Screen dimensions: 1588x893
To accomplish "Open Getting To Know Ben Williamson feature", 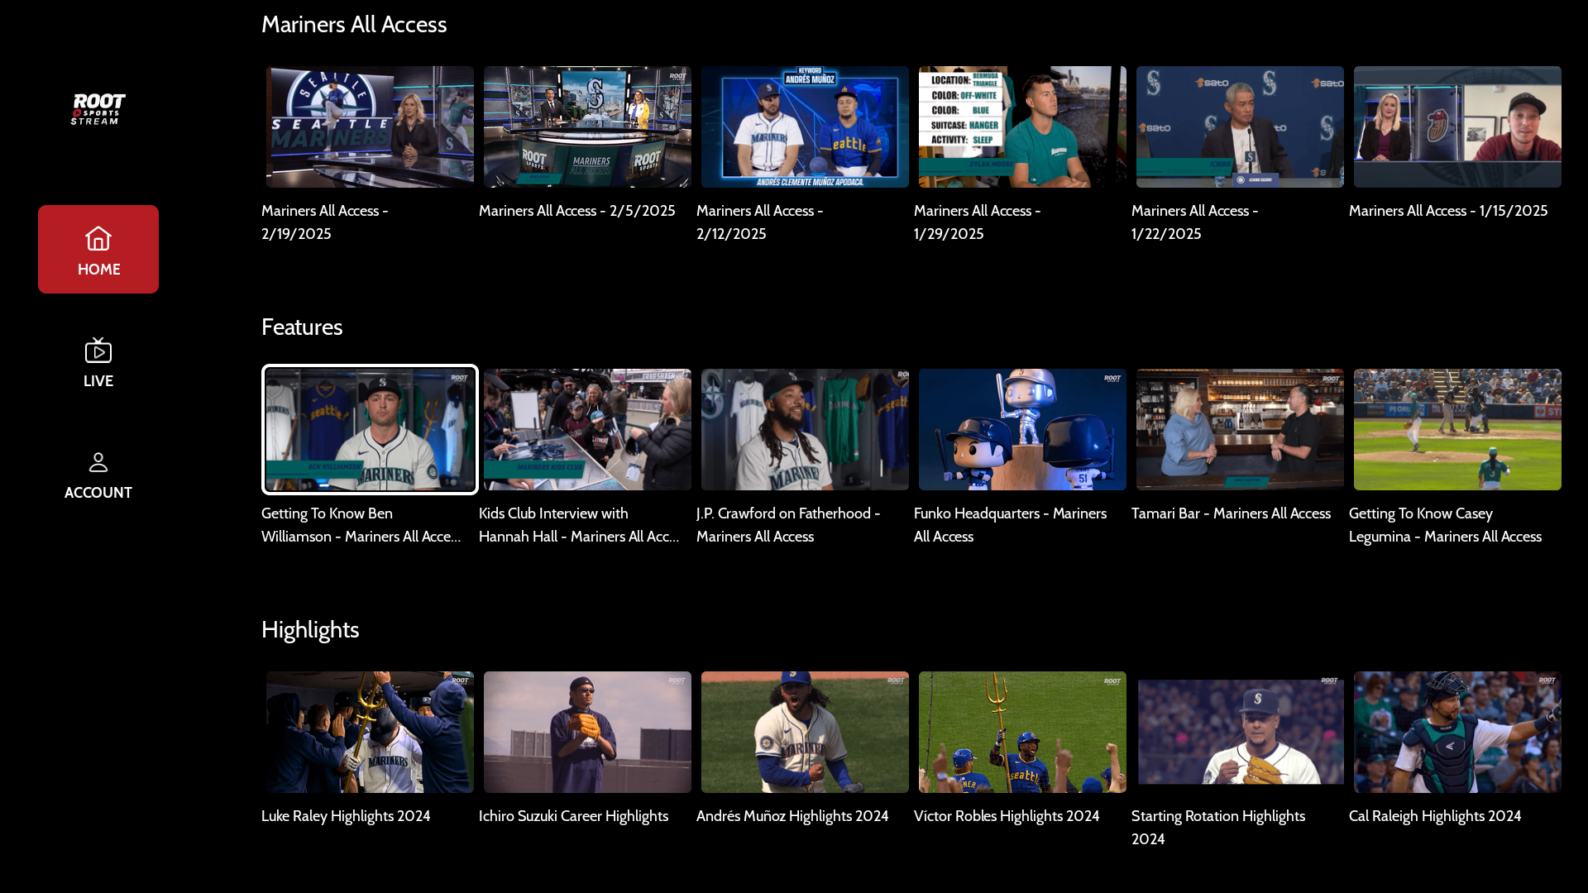I will [x=370, y=429].
